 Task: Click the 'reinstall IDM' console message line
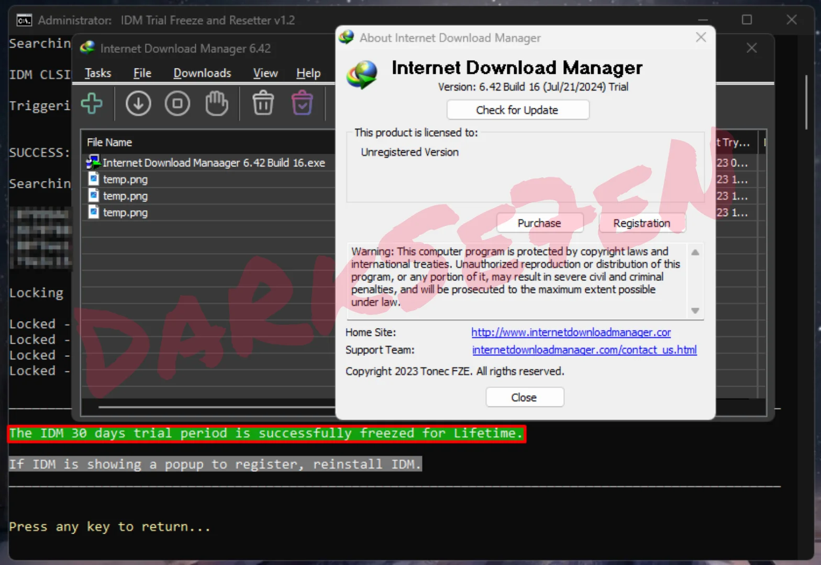(x=215, y=464)
